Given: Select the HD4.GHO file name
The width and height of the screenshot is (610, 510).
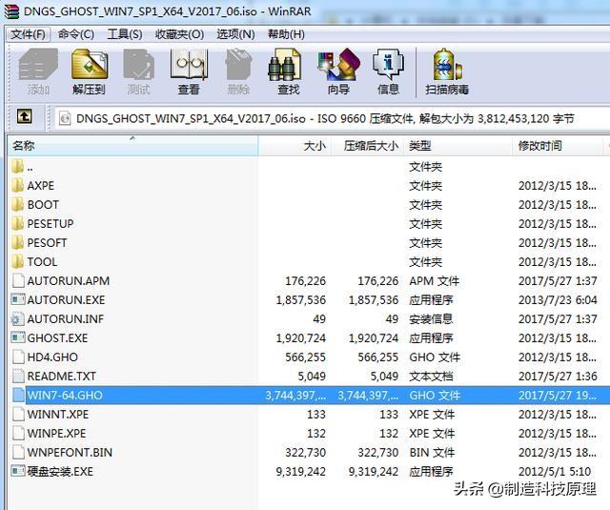Looking at the screenshot, I should click(x=52, y=357).
